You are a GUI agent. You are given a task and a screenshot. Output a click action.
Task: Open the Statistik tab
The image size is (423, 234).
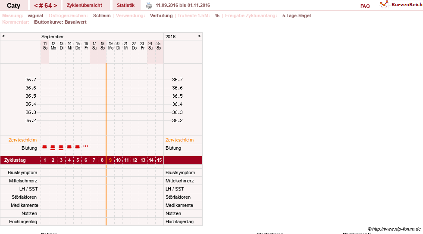pyautogui.click(x=126, y=5)
